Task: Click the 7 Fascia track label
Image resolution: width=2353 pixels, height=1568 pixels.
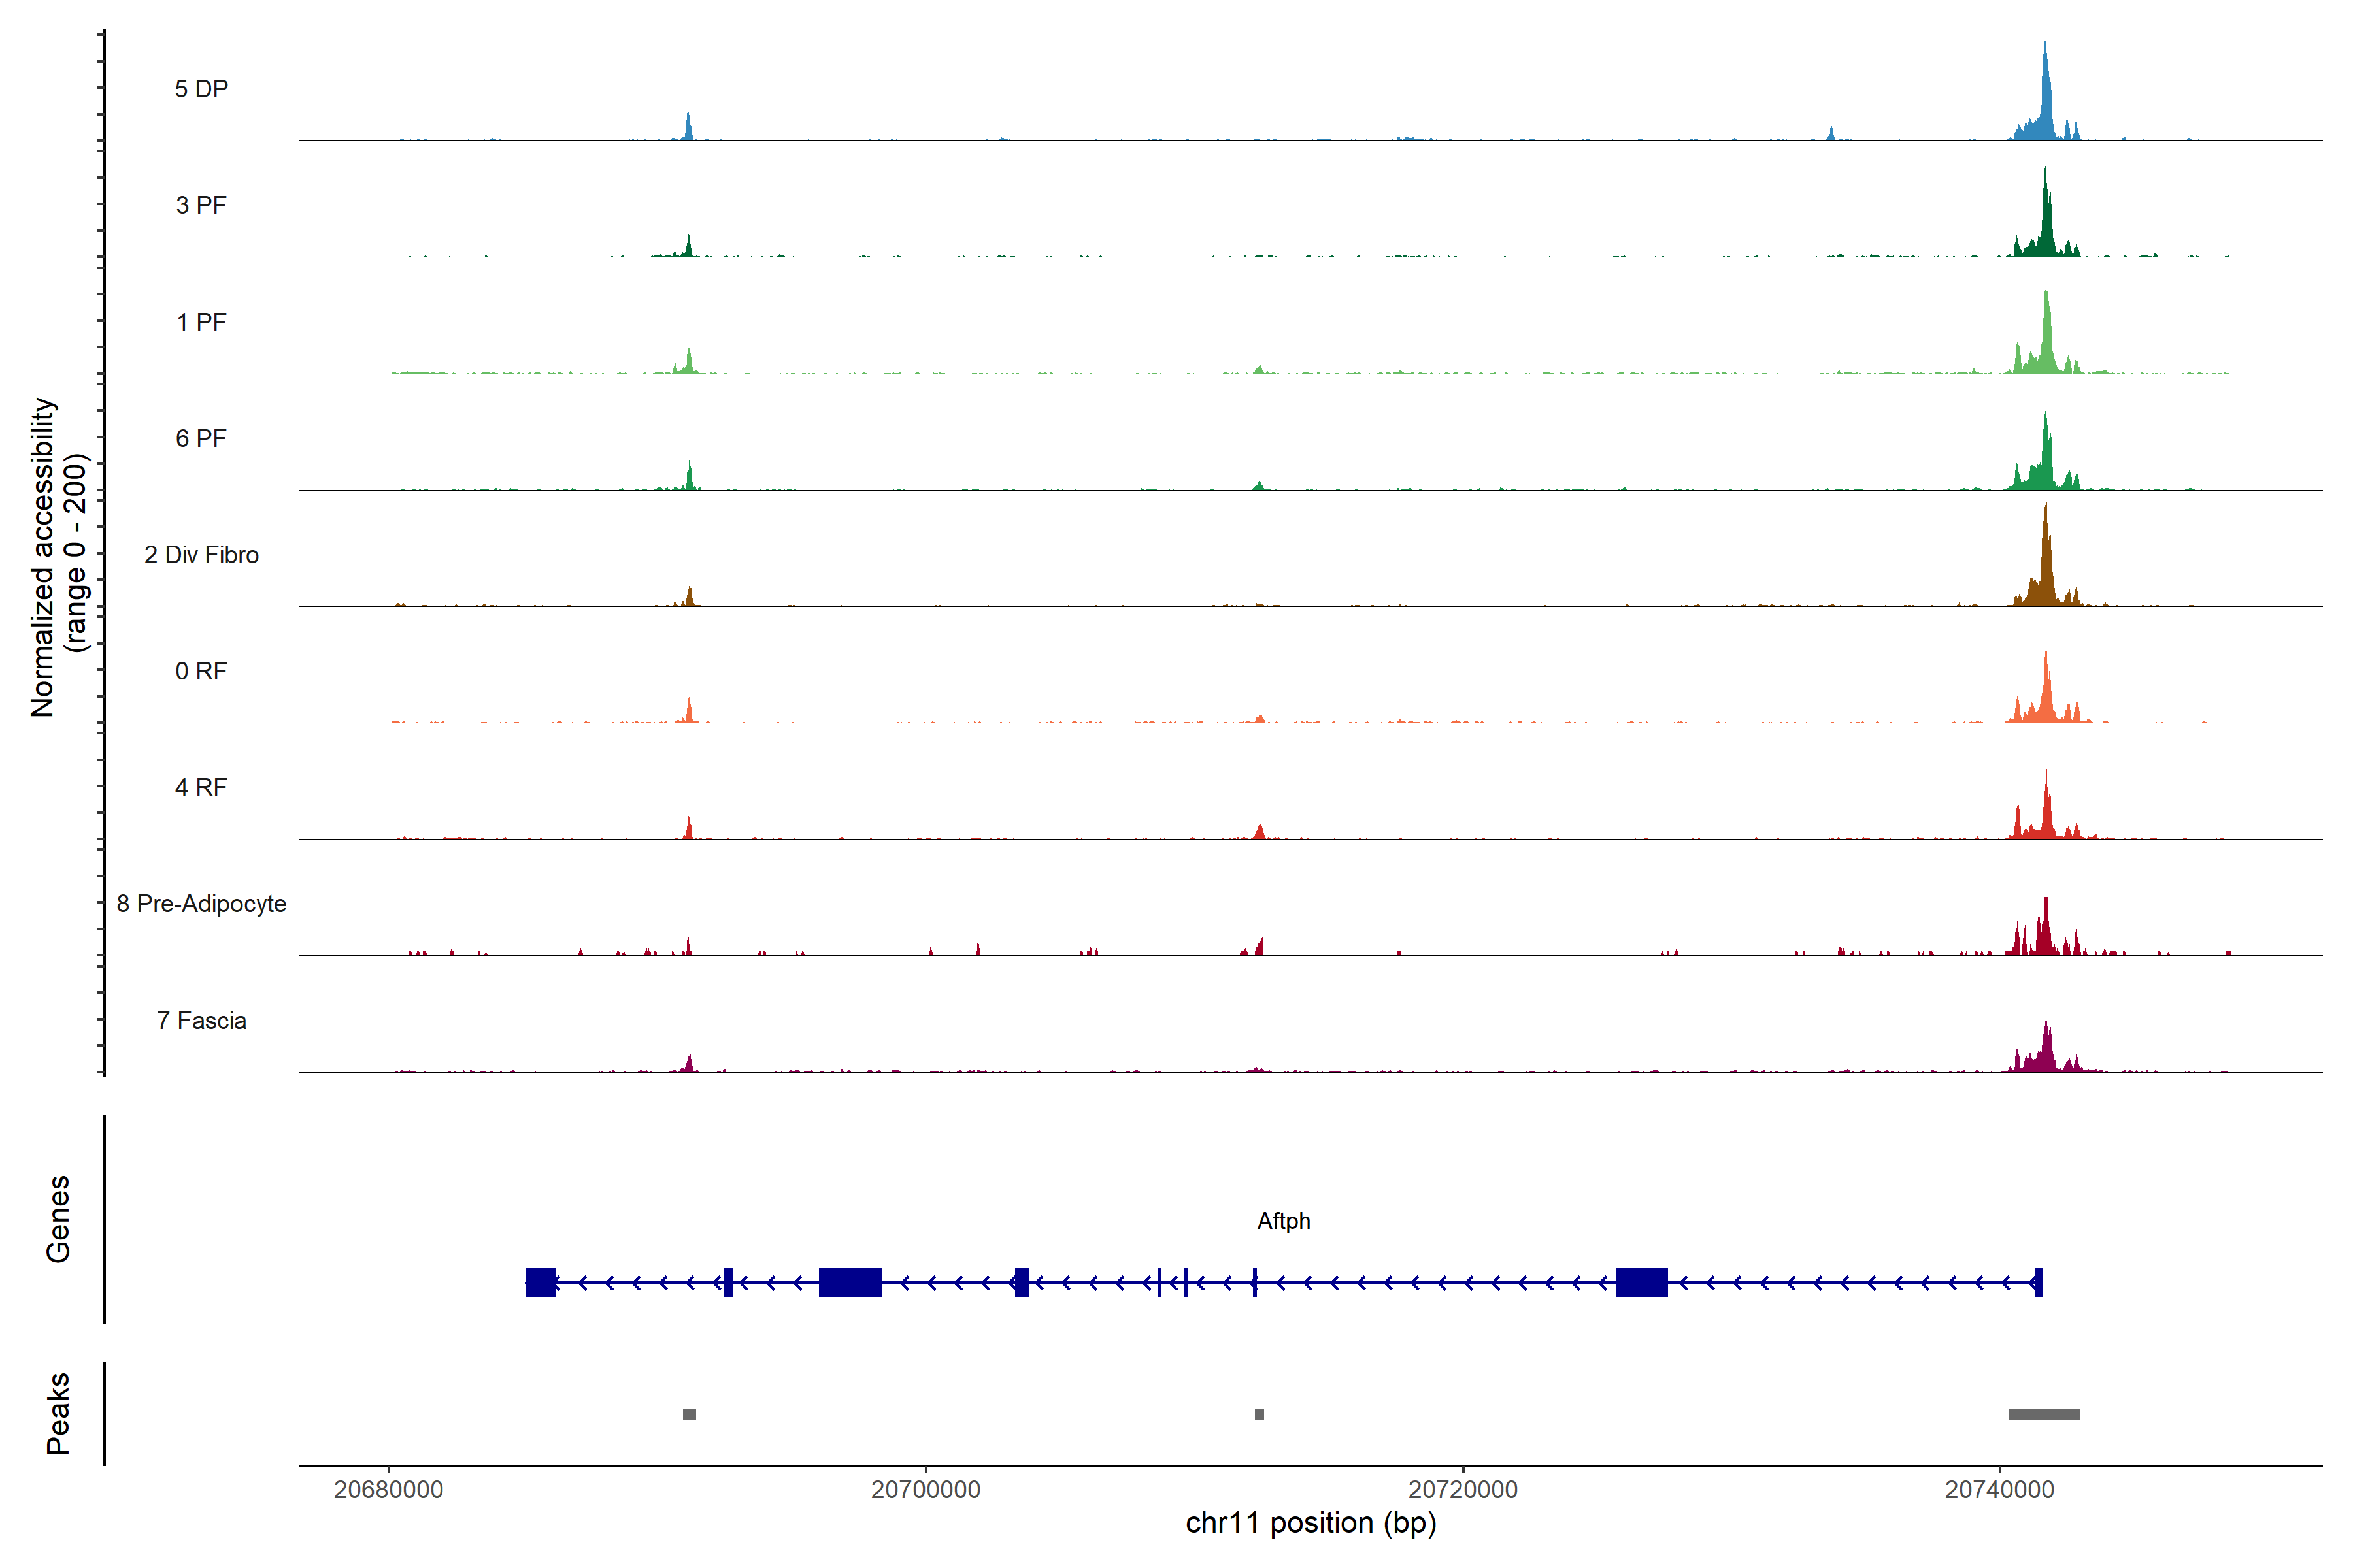Action: click(x=201, y=1021)
